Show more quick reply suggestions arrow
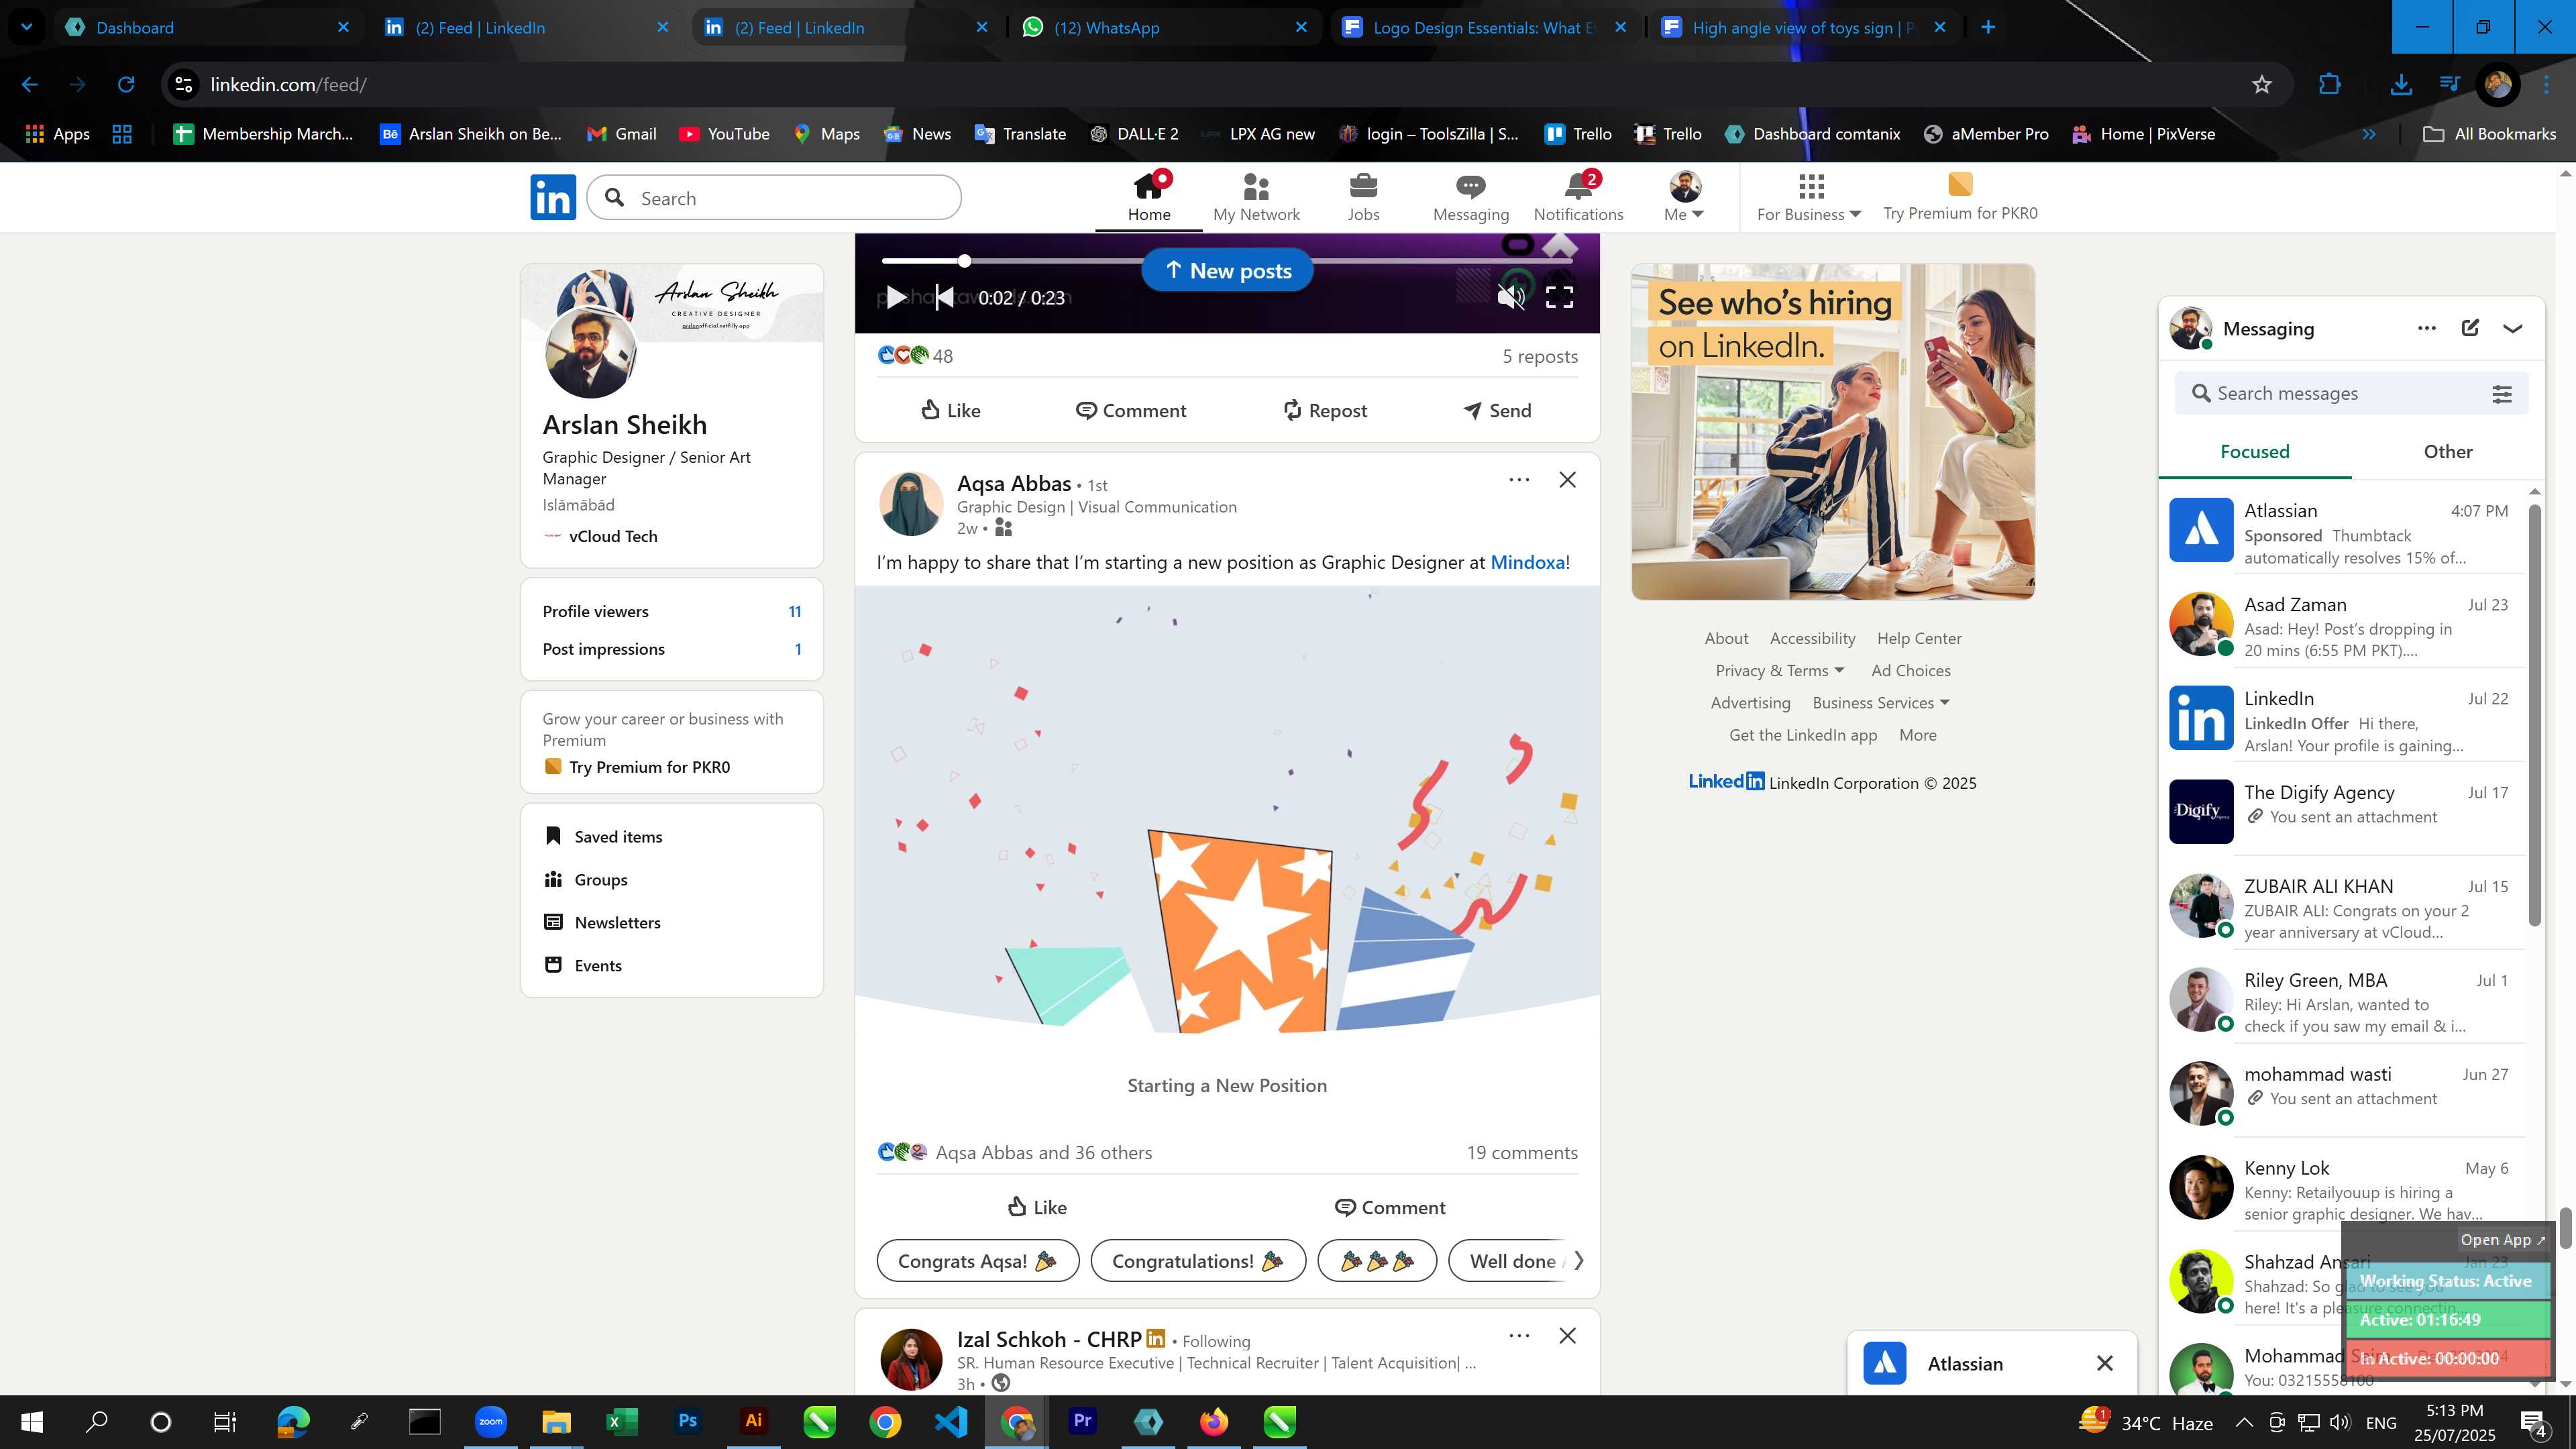 [1578, 1261]
